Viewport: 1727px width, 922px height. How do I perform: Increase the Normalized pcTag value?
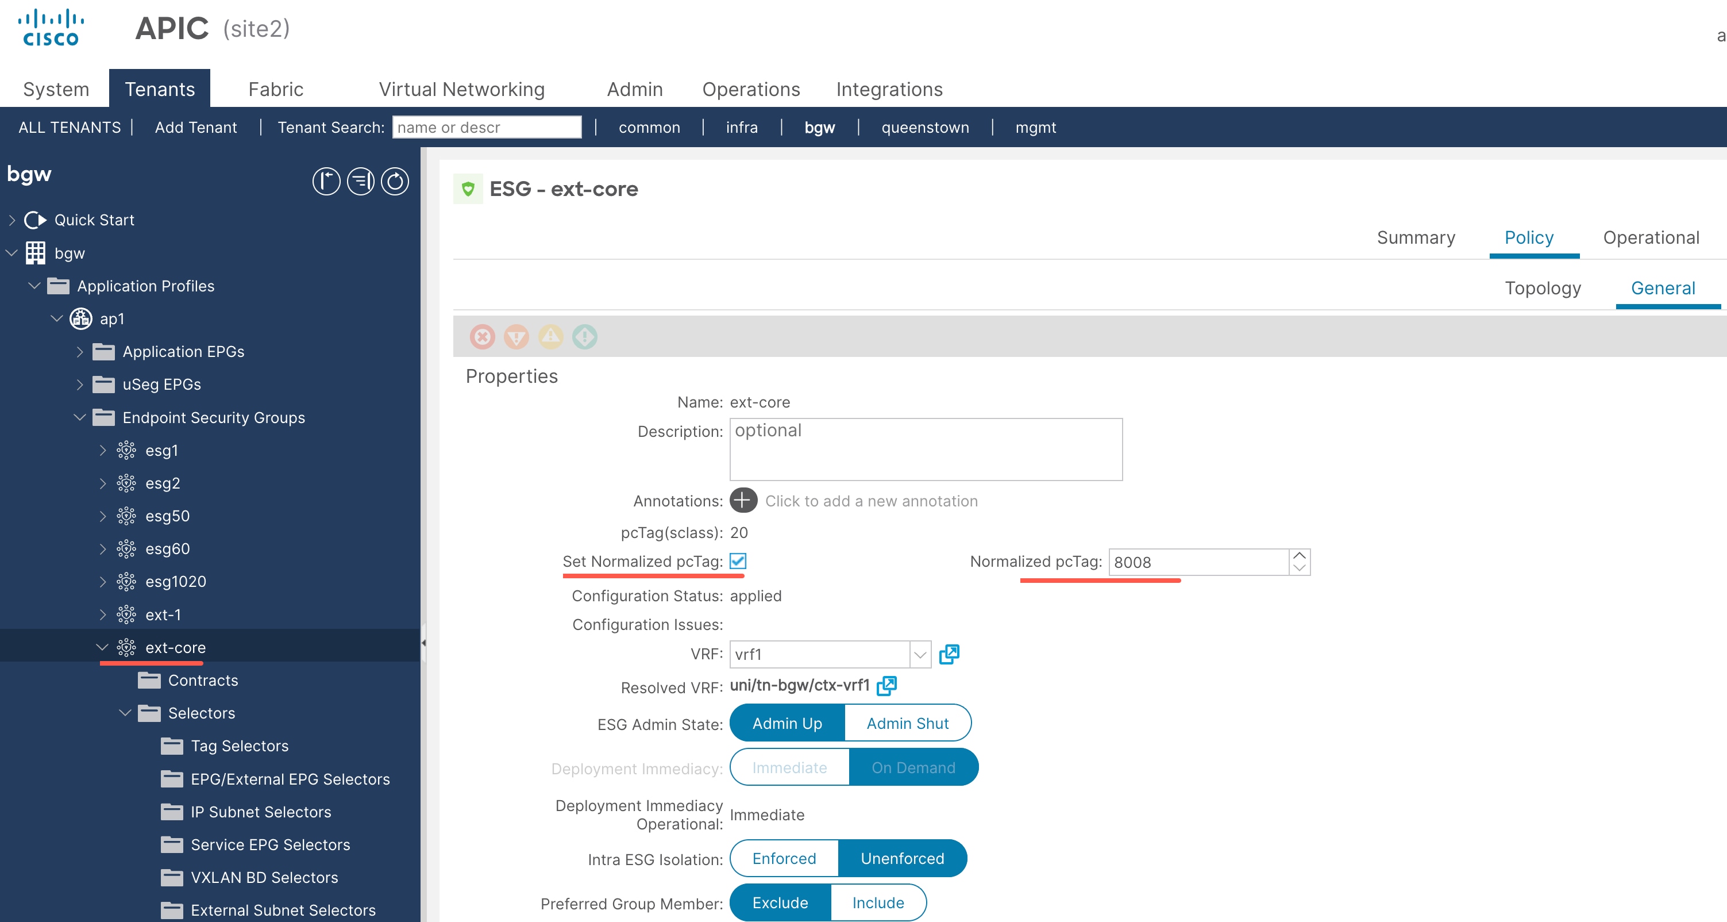point(1300,556)
